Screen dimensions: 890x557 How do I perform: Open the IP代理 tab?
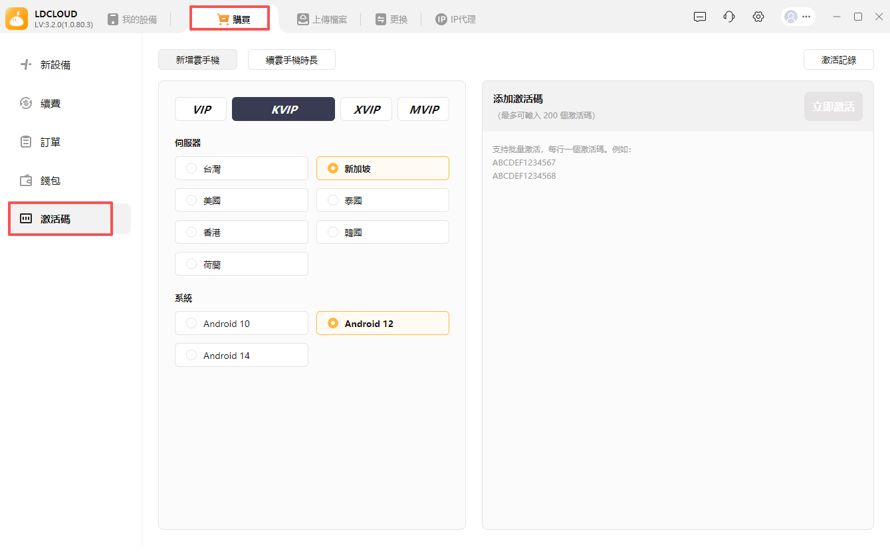455,19
